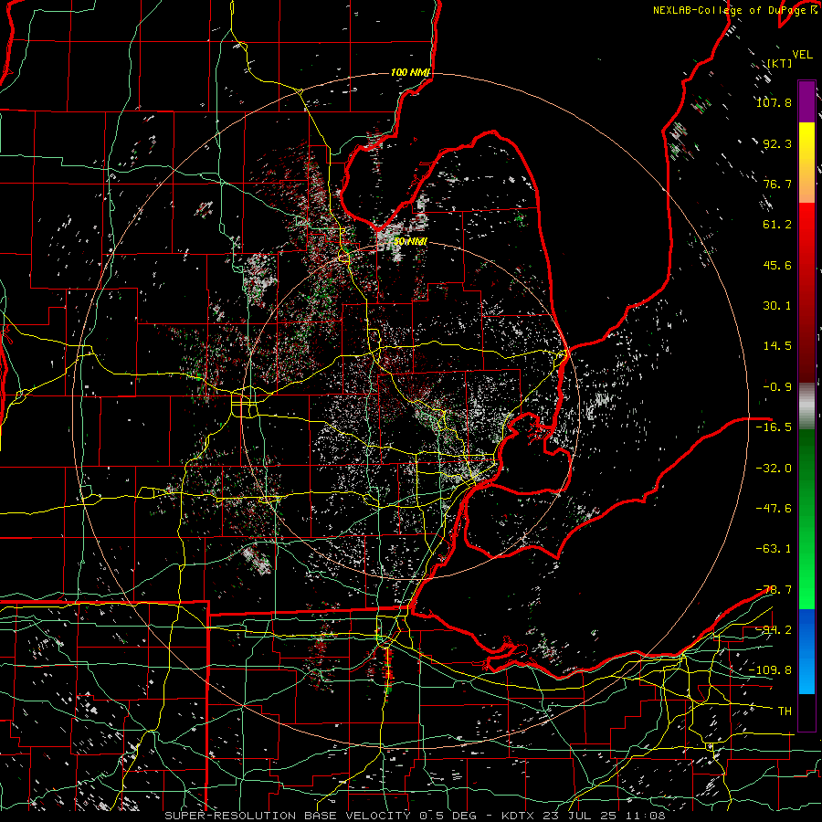822x822 pixels.
Task: Click the [KT] units label
Action: (x=780, y=63)
